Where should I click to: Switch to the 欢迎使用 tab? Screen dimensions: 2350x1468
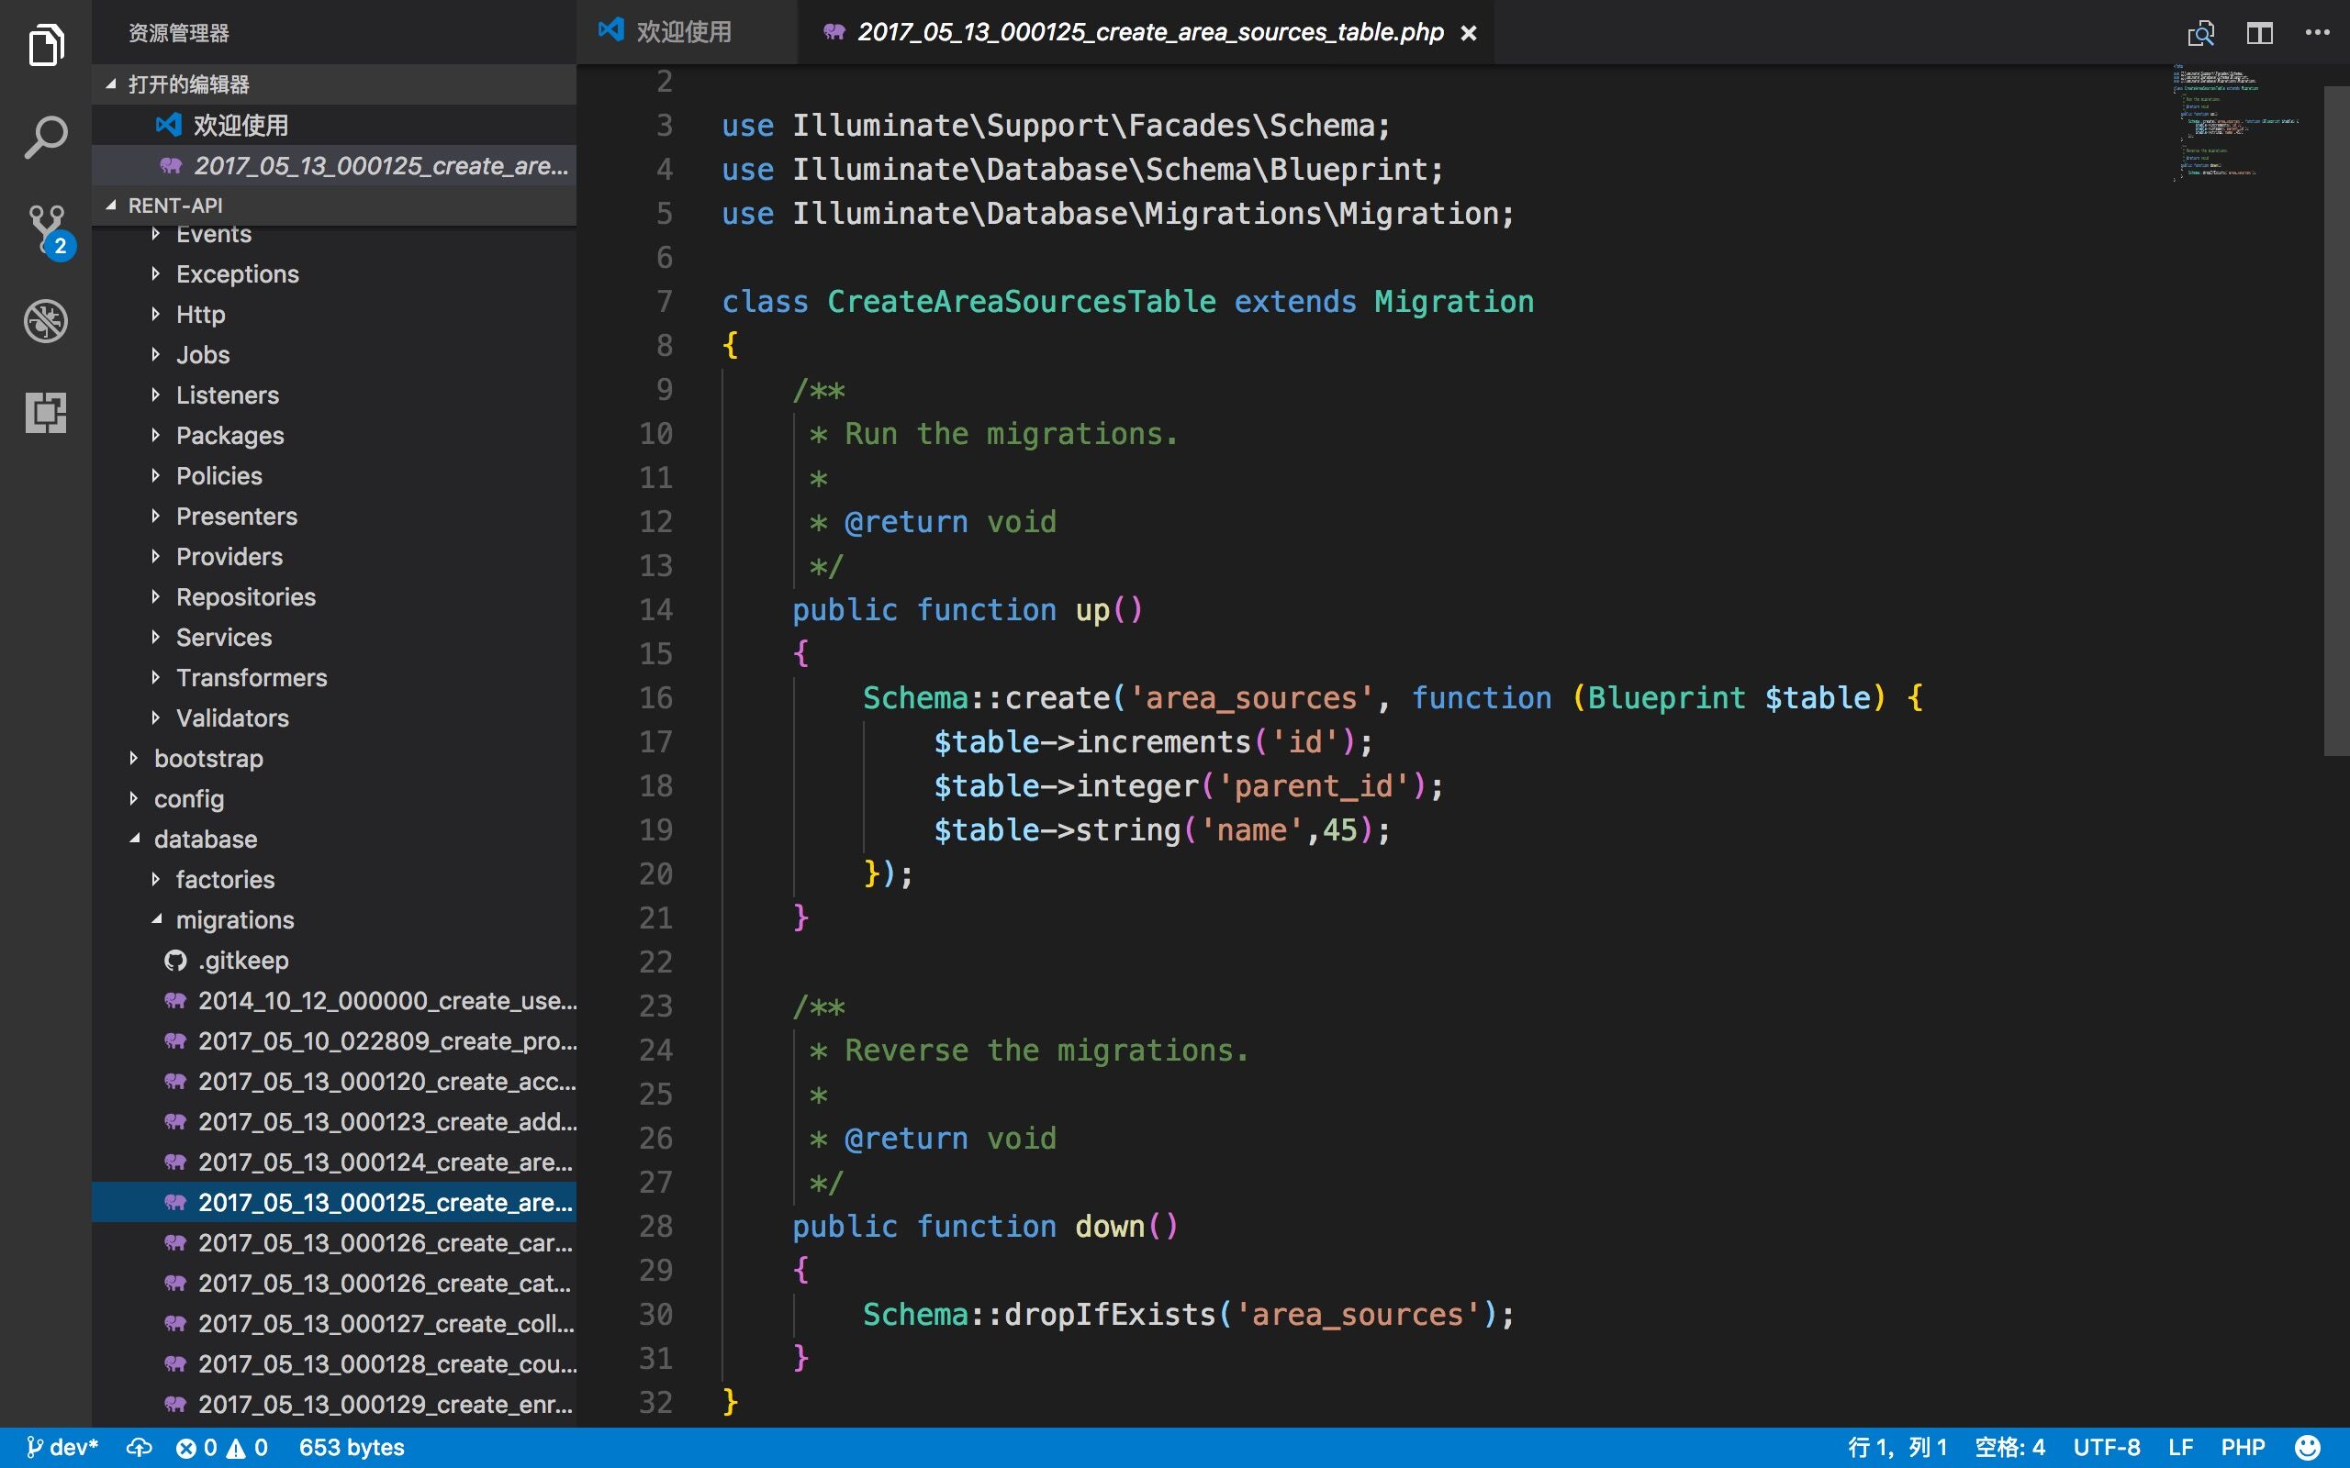683,32
